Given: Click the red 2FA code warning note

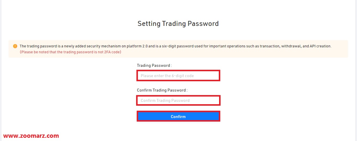Looking at the screenshot, I should (70, 52).
